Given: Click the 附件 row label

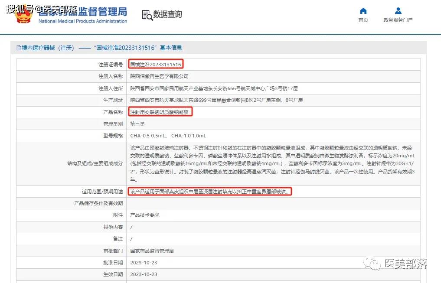Looking at the screenshot, I should point(118,215).
